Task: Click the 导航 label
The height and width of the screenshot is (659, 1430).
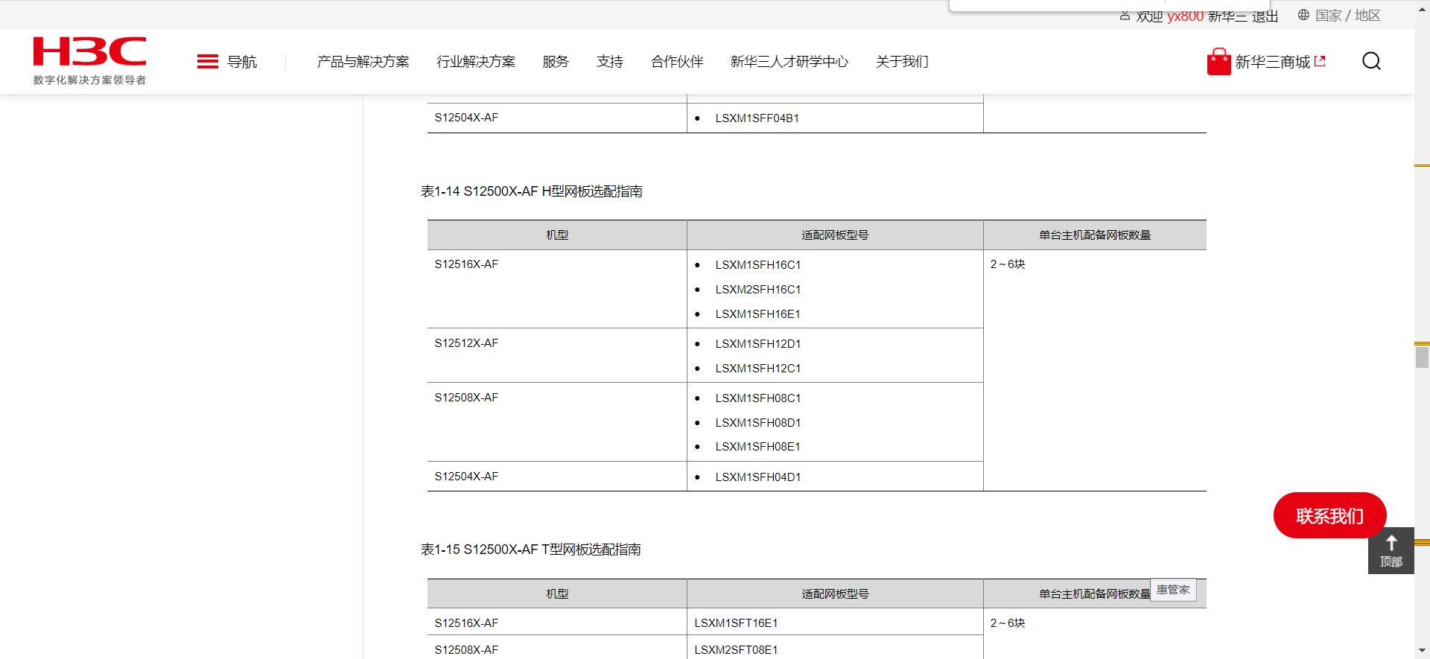Action: [242, 62]
